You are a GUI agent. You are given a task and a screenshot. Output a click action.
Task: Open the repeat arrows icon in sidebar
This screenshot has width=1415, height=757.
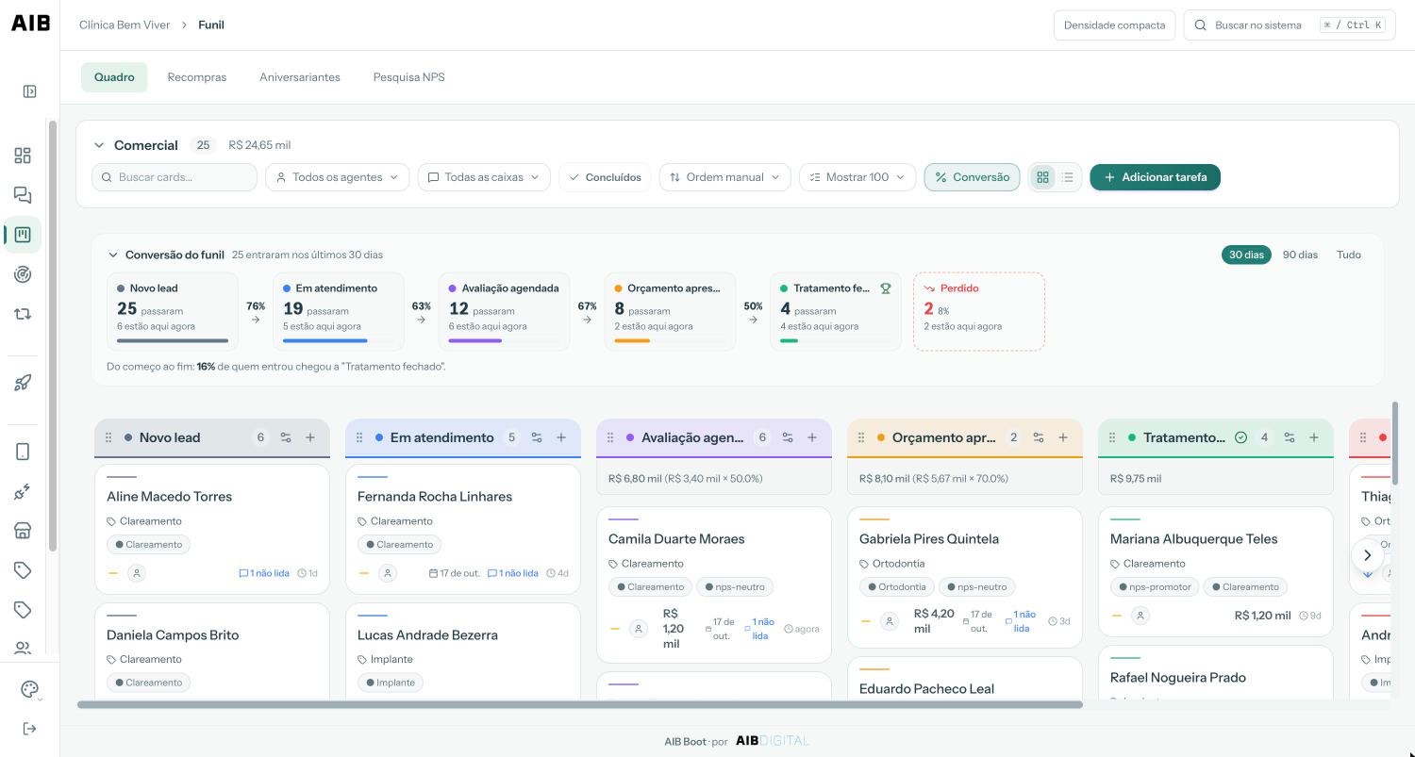(x=23, y=314)
